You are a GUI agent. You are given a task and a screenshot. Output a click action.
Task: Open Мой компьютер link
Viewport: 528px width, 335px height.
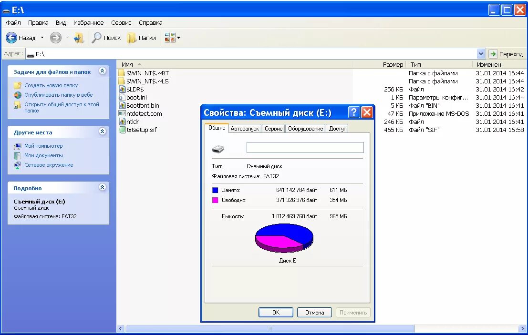pos(43,146)
